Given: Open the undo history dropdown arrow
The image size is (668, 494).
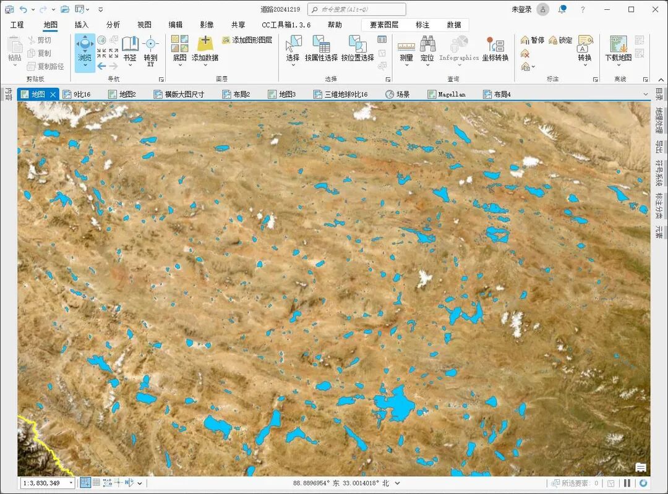Looking at the screenshot, I should click(x=33, y=9).
